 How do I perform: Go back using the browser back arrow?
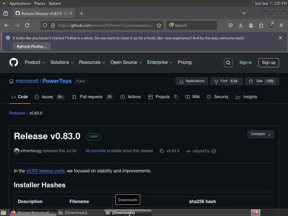coord(7,25)
